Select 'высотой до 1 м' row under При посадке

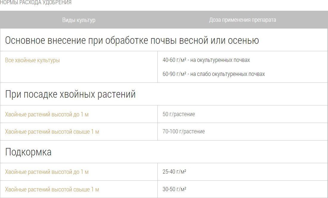click(47, 114)
